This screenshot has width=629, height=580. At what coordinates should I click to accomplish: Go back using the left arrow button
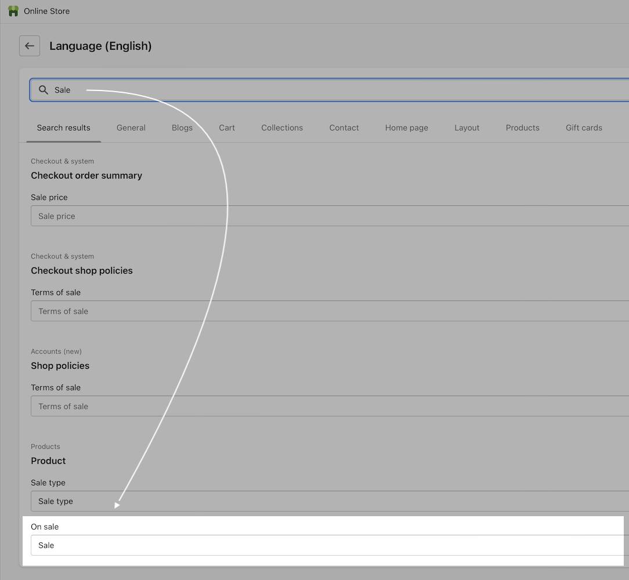(x=30, y=46)
